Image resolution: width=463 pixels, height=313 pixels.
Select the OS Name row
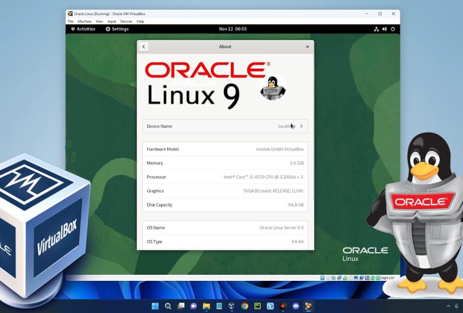pos(225,228)
